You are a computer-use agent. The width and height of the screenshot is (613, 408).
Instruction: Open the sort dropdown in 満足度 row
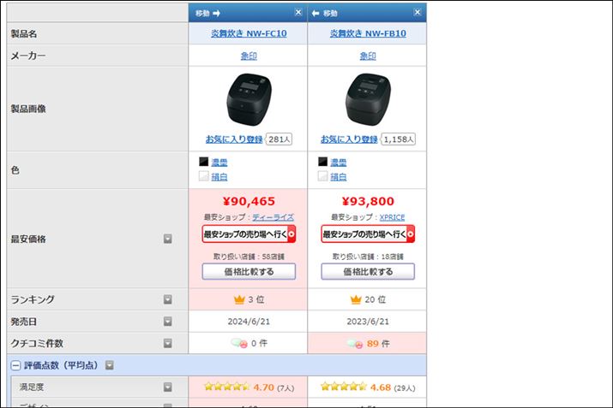tap(168, 387)
